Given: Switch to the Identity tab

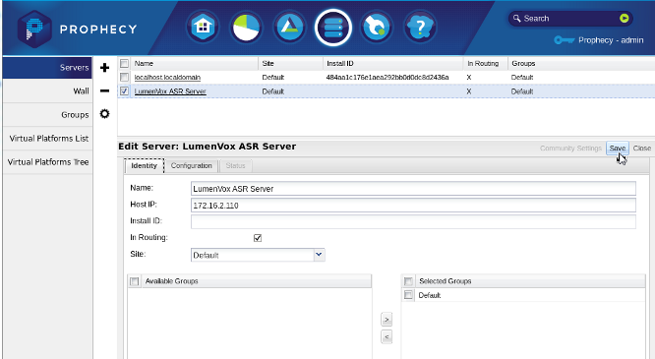Looking at the screenshot, I should click(145, 165).
